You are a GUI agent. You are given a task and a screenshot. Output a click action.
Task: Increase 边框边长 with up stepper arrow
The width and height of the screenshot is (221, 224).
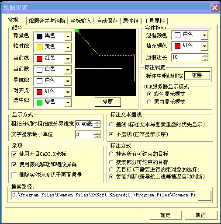(x=205, y=56)
